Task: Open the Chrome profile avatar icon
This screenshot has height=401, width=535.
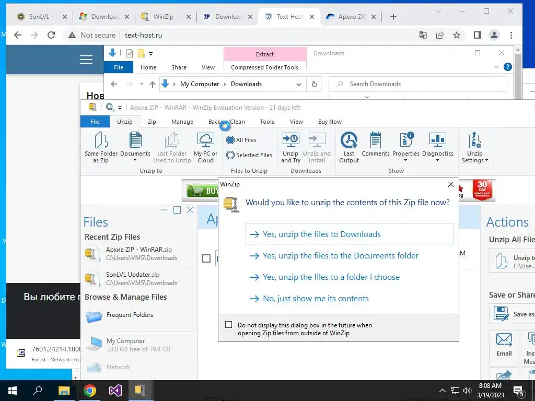Action: (x=494, y=35)
